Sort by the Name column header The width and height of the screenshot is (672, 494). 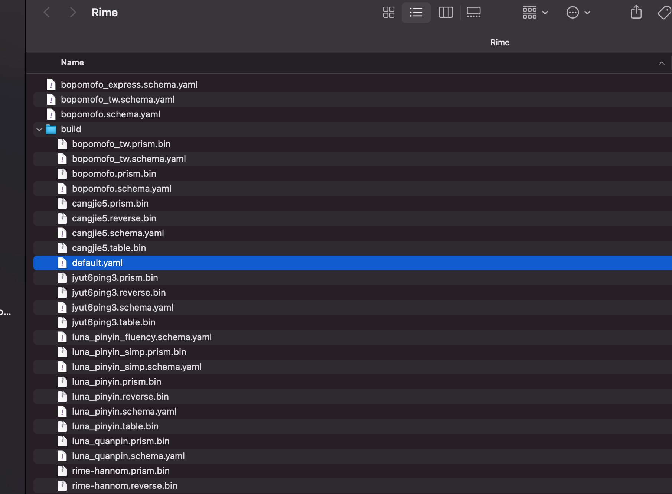pos(72,63)
